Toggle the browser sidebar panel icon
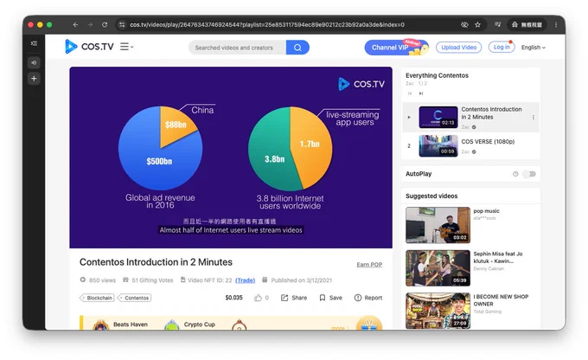This screenshot has width=588, height=360. tap(34, 43)
